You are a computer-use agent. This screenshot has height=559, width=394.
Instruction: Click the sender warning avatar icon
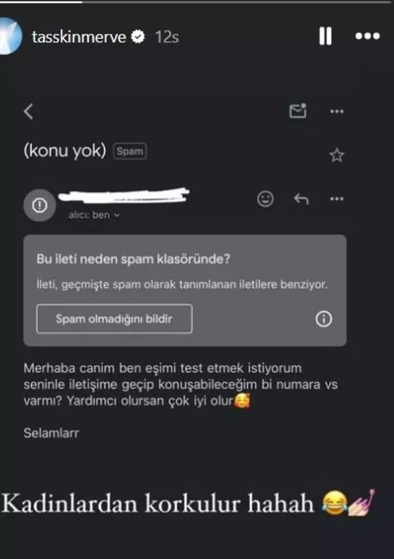[40, 205]
